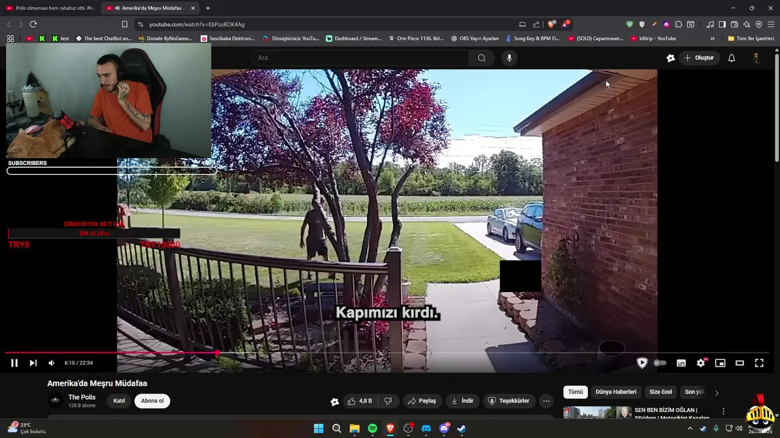Click the youtube.com address bar URL
This screenshot has height=438, width=780.
coord(197,24)
